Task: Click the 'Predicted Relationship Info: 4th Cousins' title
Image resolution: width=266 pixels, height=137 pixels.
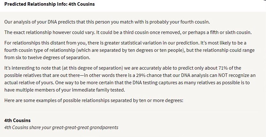Action: tap(49, 4)
